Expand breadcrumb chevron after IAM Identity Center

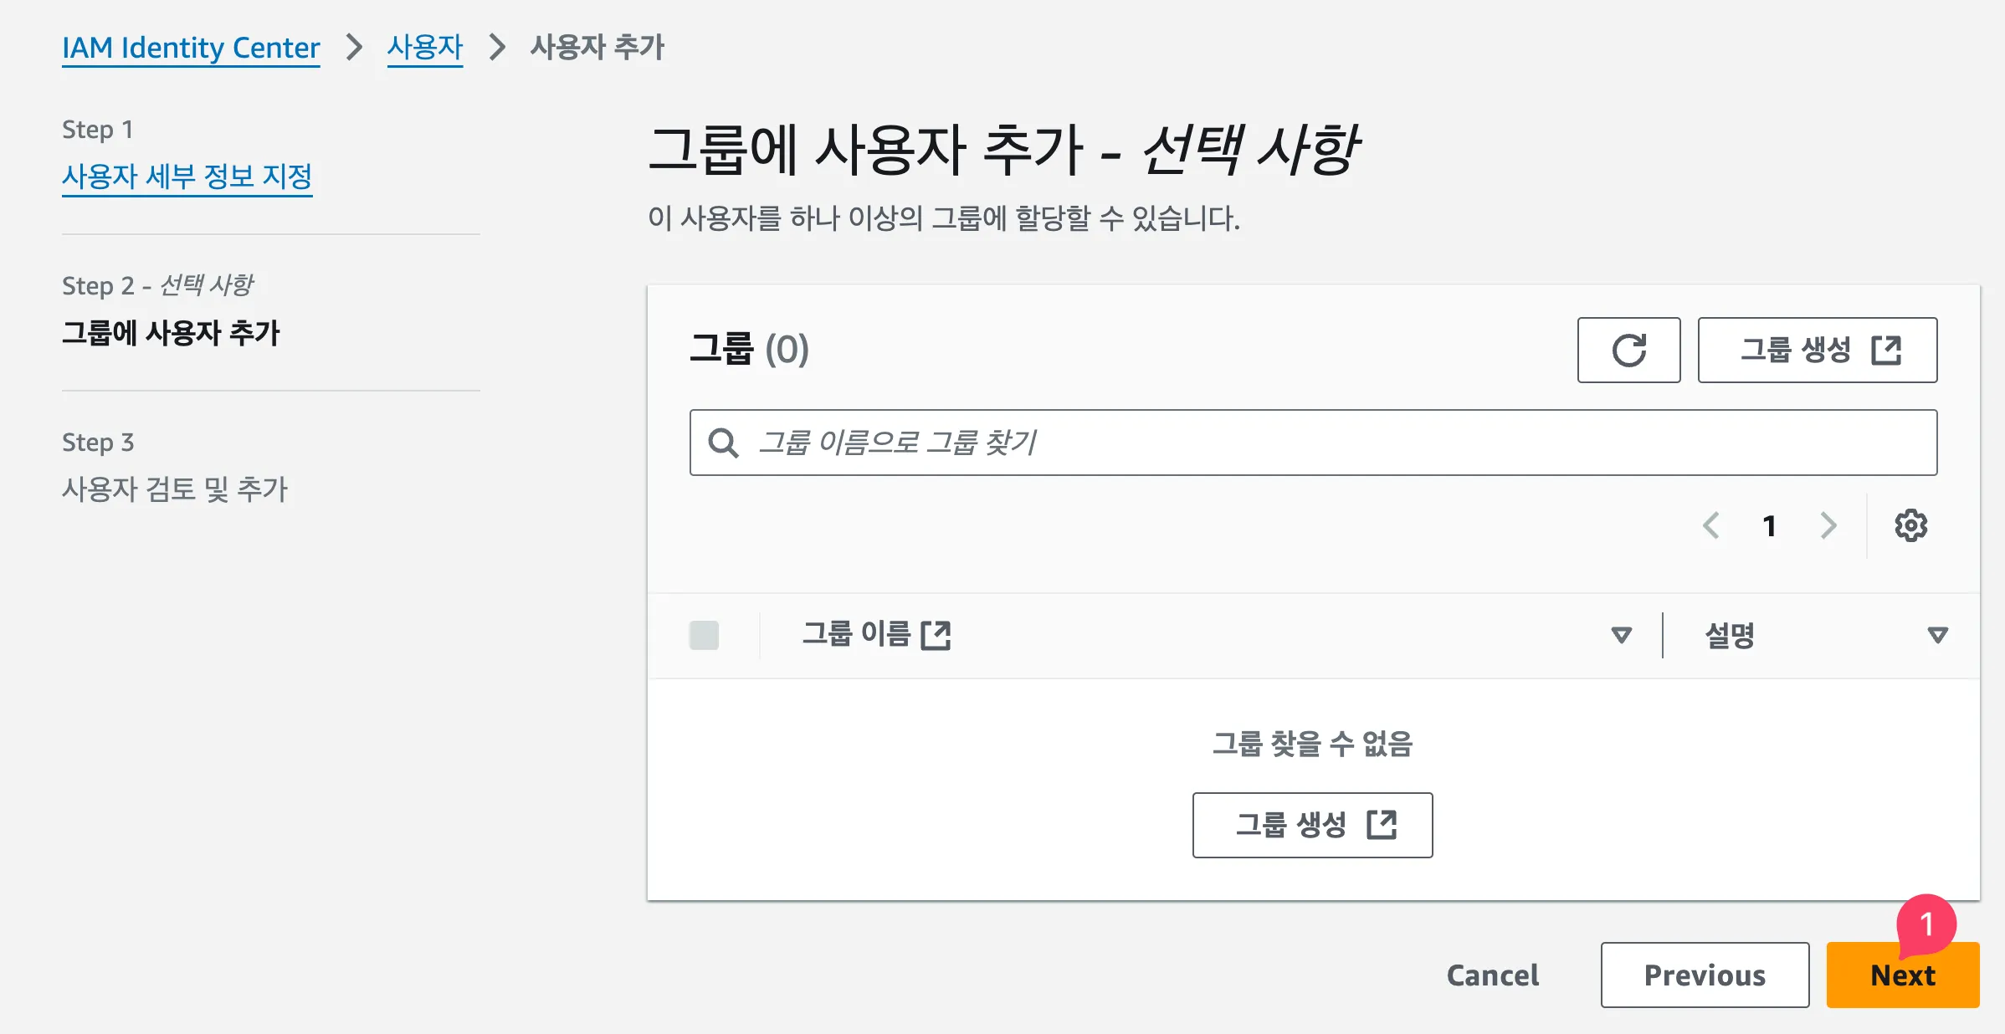click(352, 48)
